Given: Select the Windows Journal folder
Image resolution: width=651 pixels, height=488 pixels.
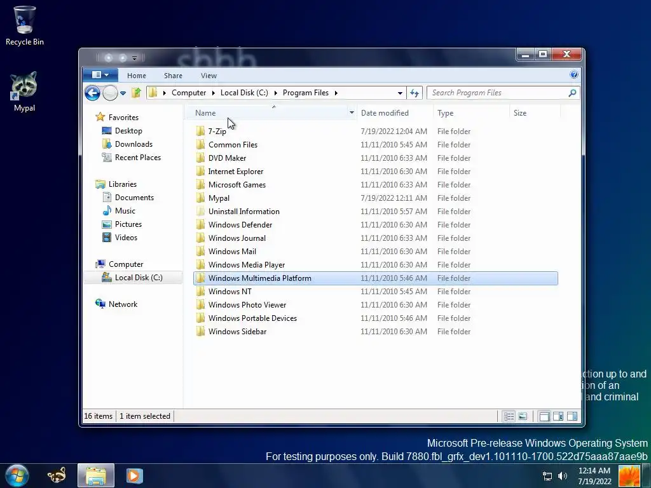Looking at the screenshot, I should (x=236, y=238).
